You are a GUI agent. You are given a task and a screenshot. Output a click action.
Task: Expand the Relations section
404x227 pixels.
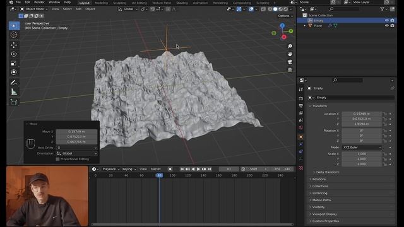319,179
